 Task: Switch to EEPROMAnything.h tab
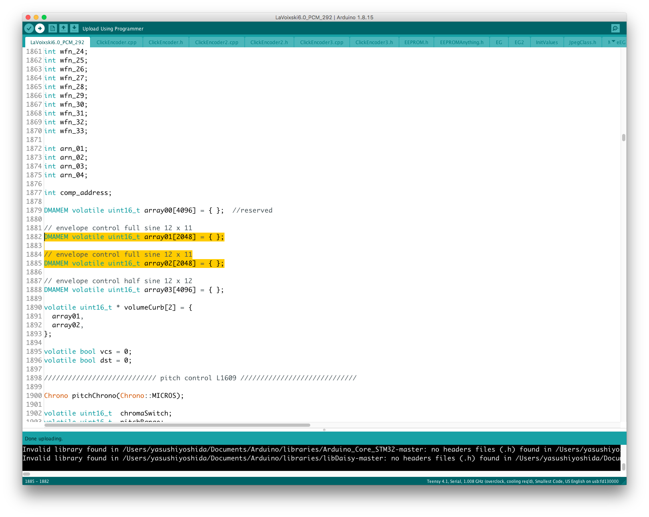pos(461,43)
